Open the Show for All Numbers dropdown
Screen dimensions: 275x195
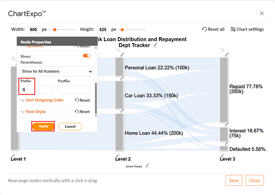[x=57, y=72]
